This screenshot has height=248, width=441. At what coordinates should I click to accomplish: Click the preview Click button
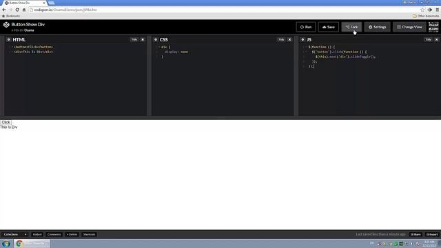pos(6,123)
